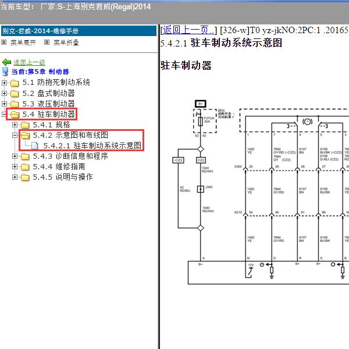Screen dimensions: 349x349
Task: Expand the 5.4.5 说明与操作 node
Action: [x=15, y=177]
